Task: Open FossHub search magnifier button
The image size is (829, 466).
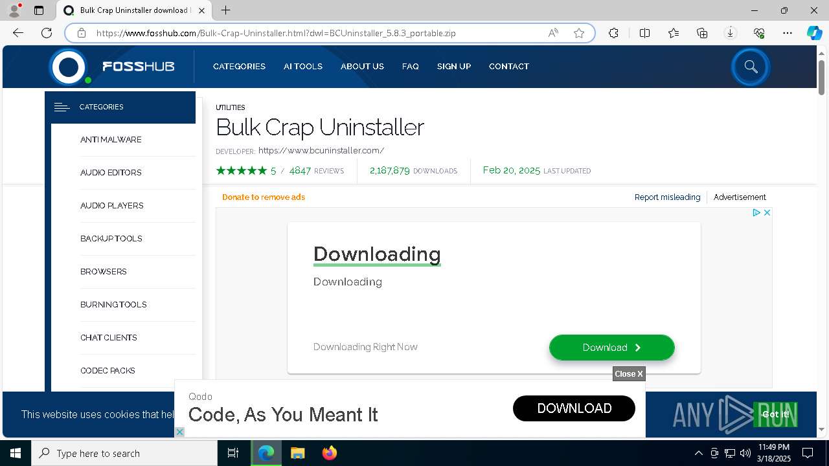Action: coord(751,67)
